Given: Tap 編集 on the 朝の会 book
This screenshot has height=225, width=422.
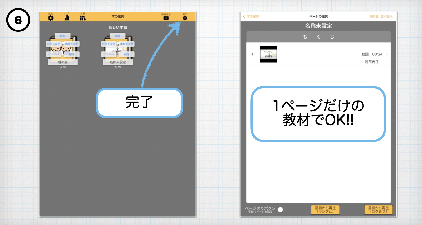Looking at the screenshot, I should click(x=63, y=36).
